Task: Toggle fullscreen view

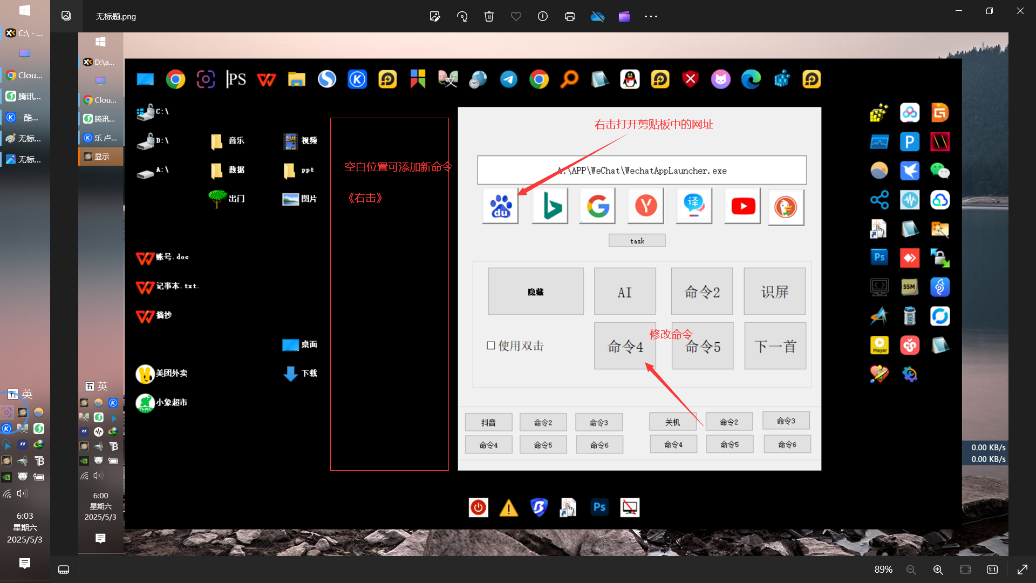Action: coord(1023,569)
